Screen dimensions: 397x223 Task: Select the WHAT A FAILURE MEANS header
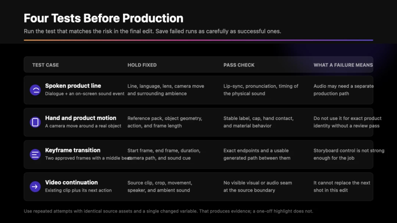343,65
